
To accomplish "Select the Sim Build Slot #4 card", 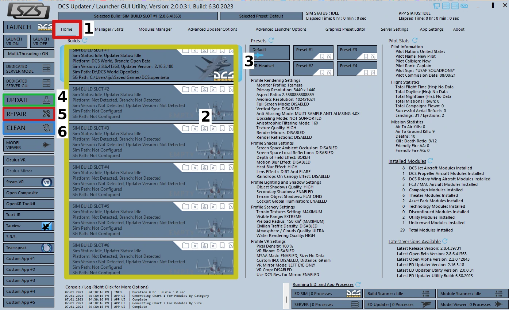I will [x=151, y=181].
